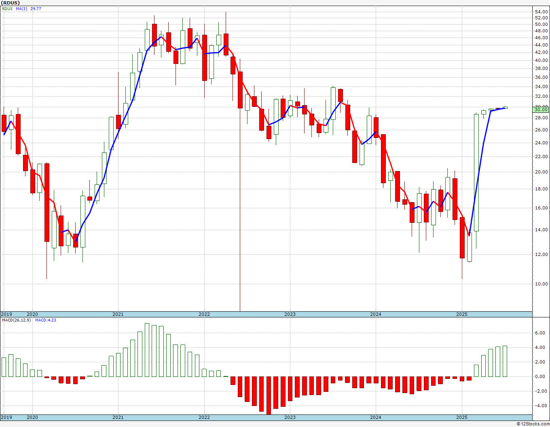Click 2025 on the MACD panel time axis
This screenshot has height=427, width=550.
pos(462,417)
